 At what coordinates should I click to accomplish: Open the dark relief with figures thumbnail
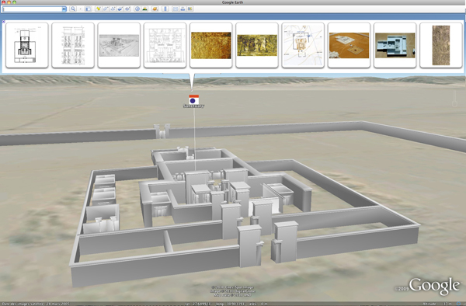coord(257,45)
